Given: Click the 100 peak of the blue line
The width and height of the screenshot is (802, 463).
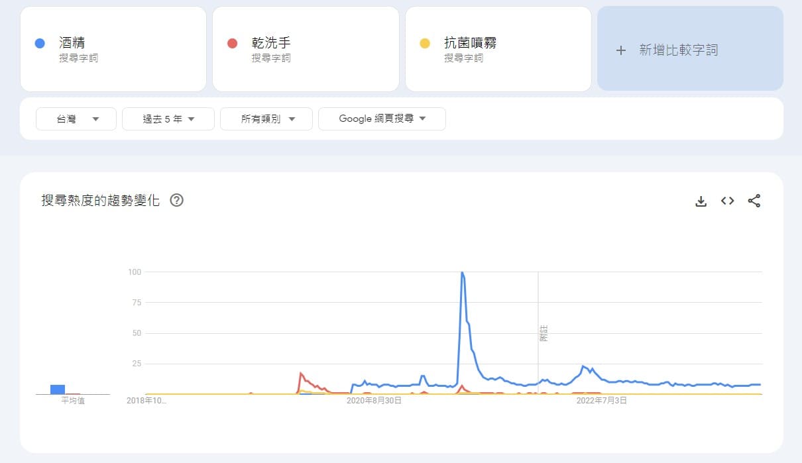Looking at the screenshot, I should [x=462, y=272].
